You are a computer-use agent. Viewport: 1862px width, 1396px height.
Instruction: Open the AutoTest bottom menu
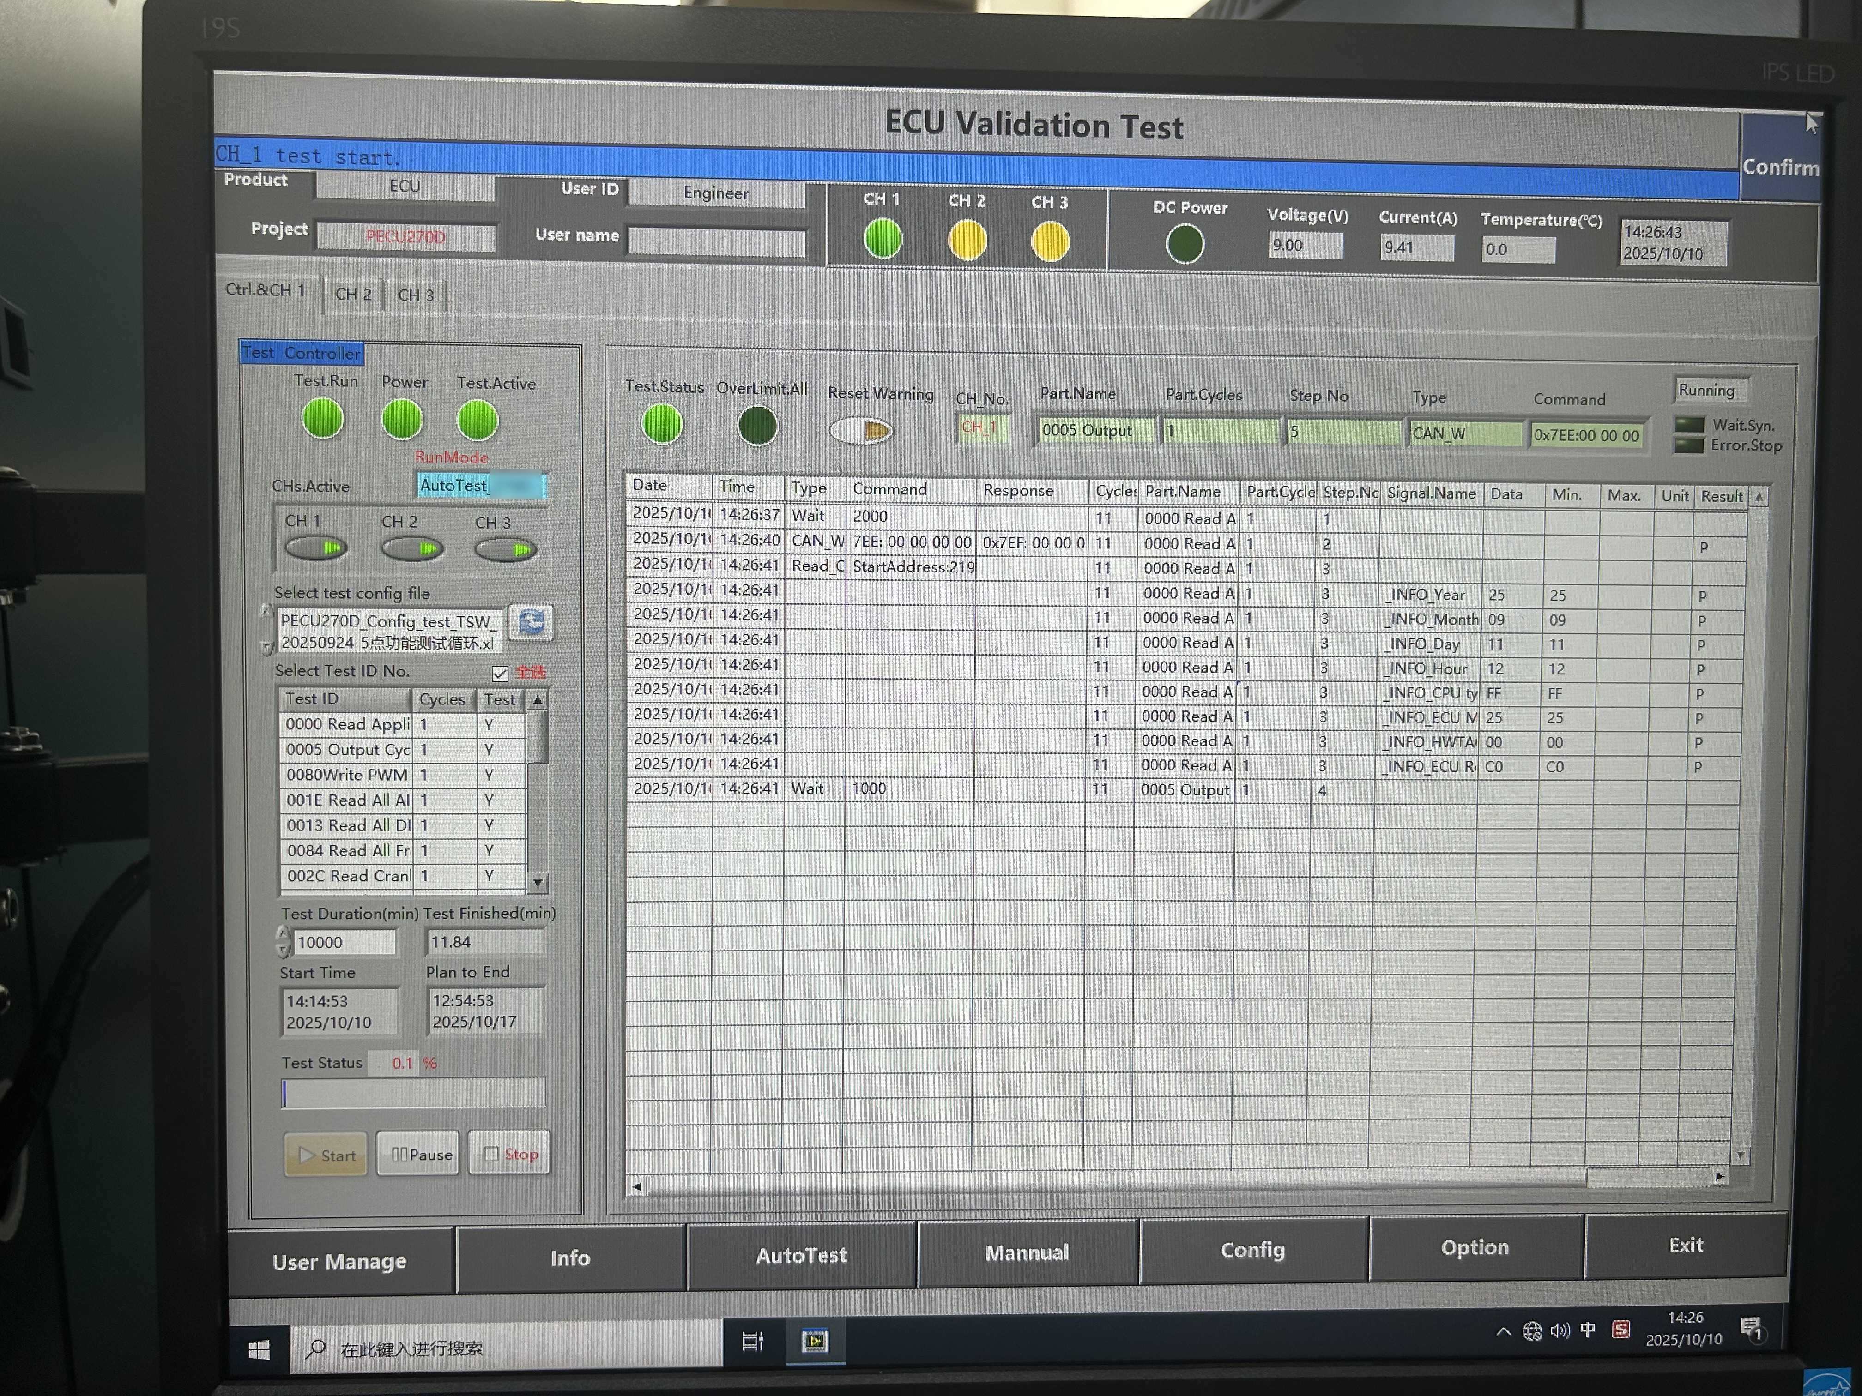click(801, 1256)
